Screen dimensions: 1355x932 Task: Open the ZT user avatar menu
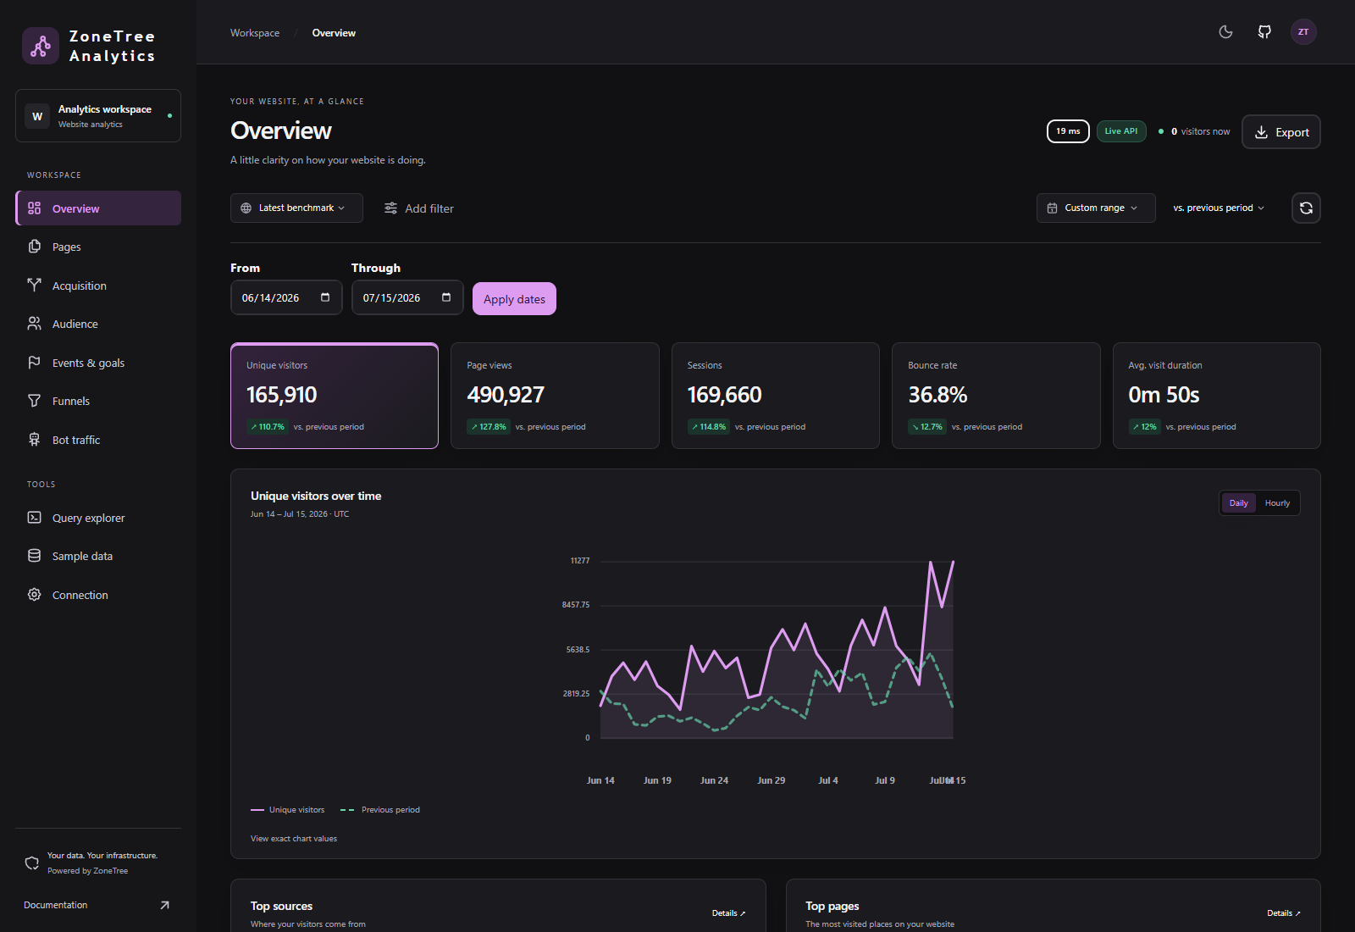[x=1303, y=32]
